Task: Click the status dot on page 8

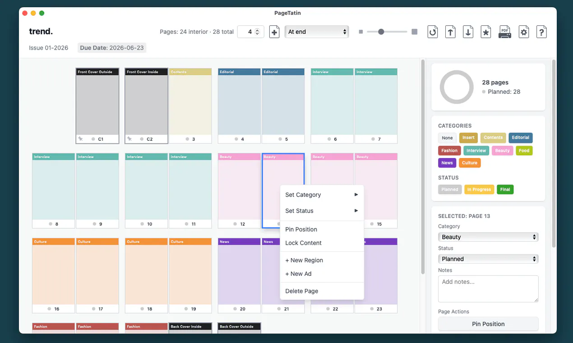Action: [50, 224]
